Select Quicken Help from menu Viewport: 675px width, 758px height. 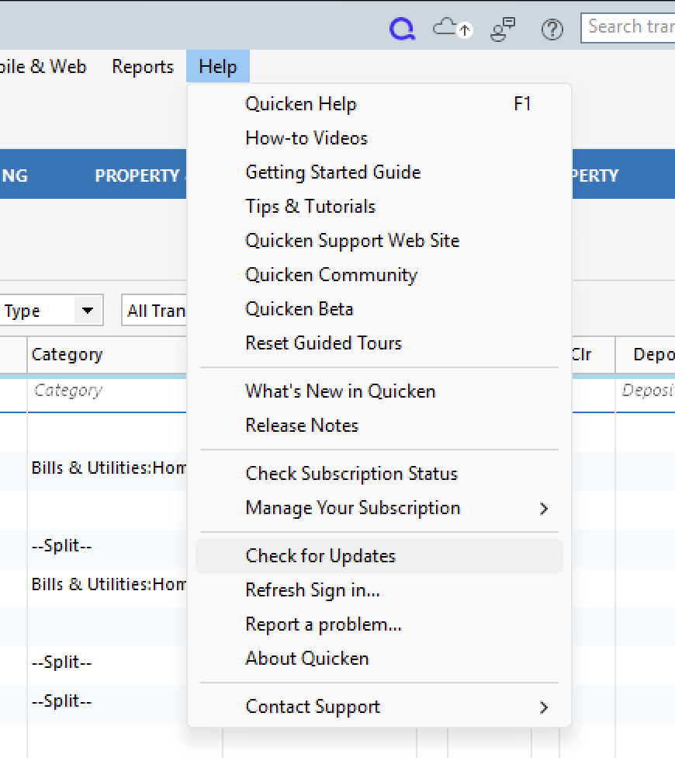click(379, 104)
